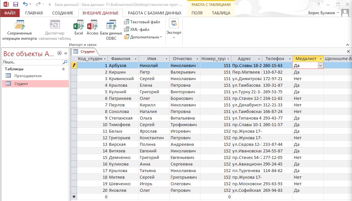The width and height of the screenshot is (352, 201).
Task: Open the СОЗДАНИЕ ribbon tab
Action: 63,13
